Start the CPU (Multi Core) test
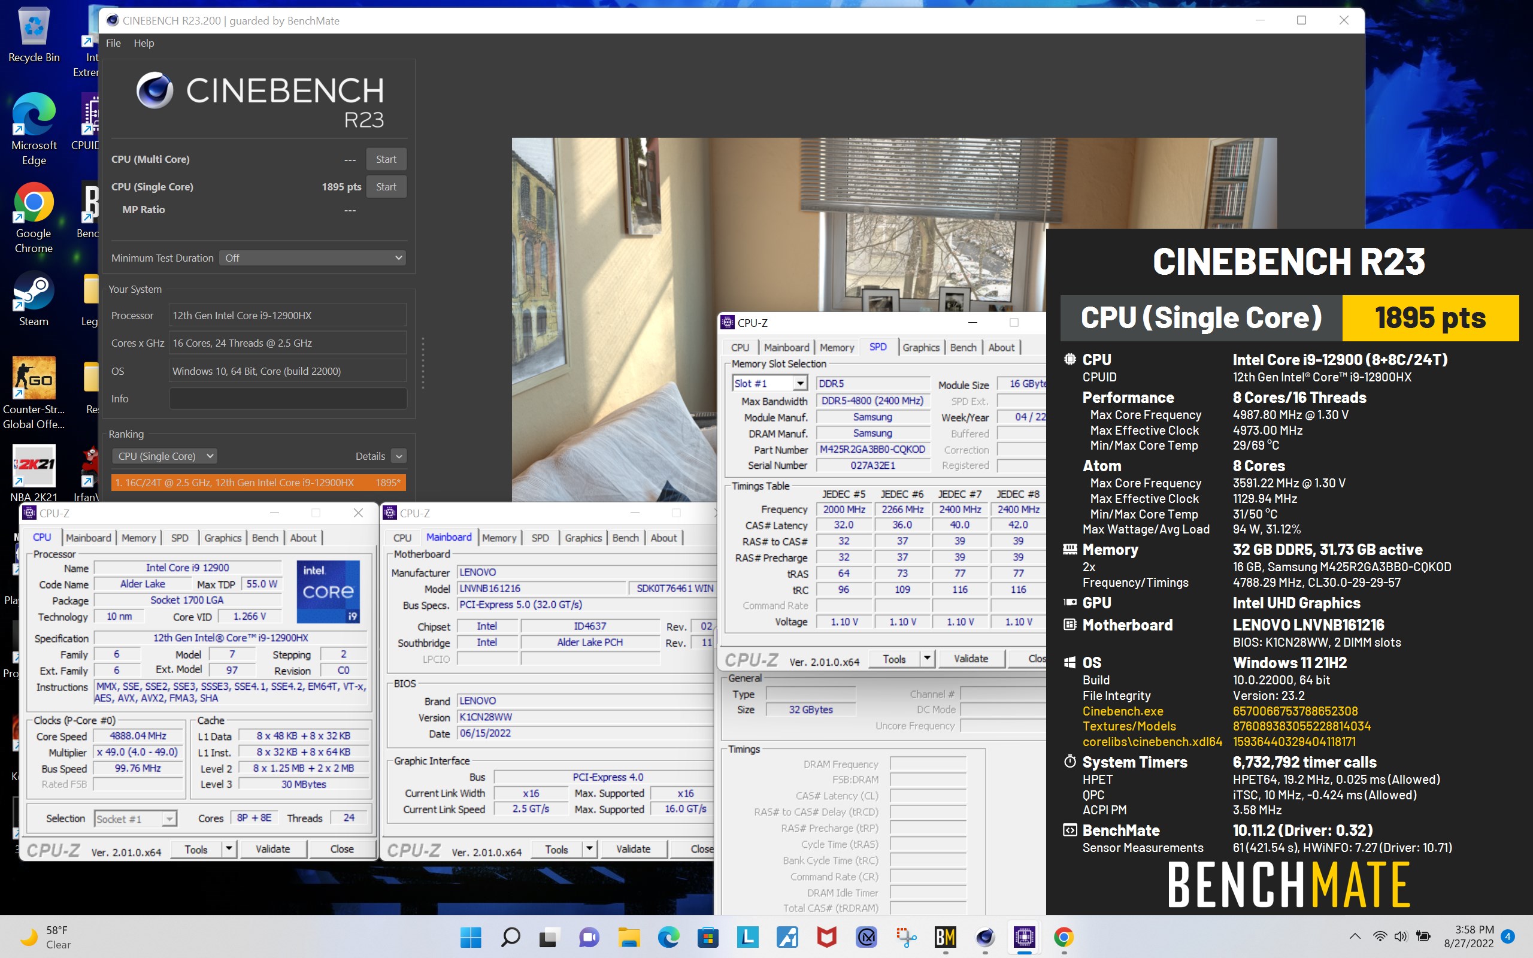This screenshot has width=1533, height=958. point(386,159)
